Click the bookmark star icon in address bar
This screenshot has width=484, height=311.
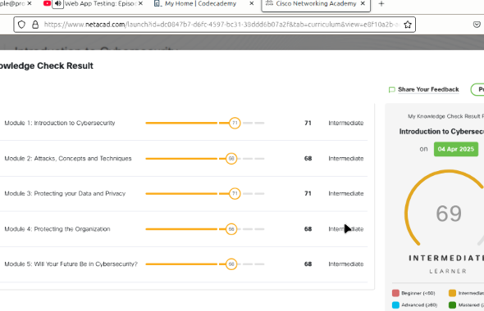pos(408,25)
